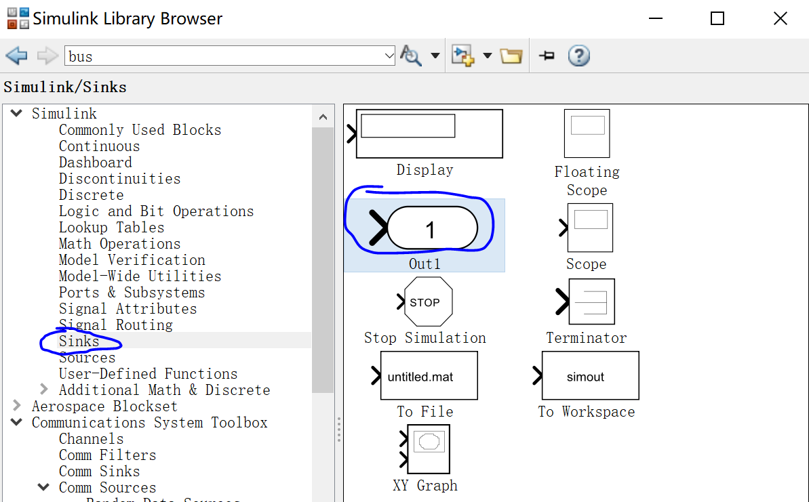Maximize the Library Browser window
Image resolution: width=809 pixels, height=502 pixels.
coord(717,18)
